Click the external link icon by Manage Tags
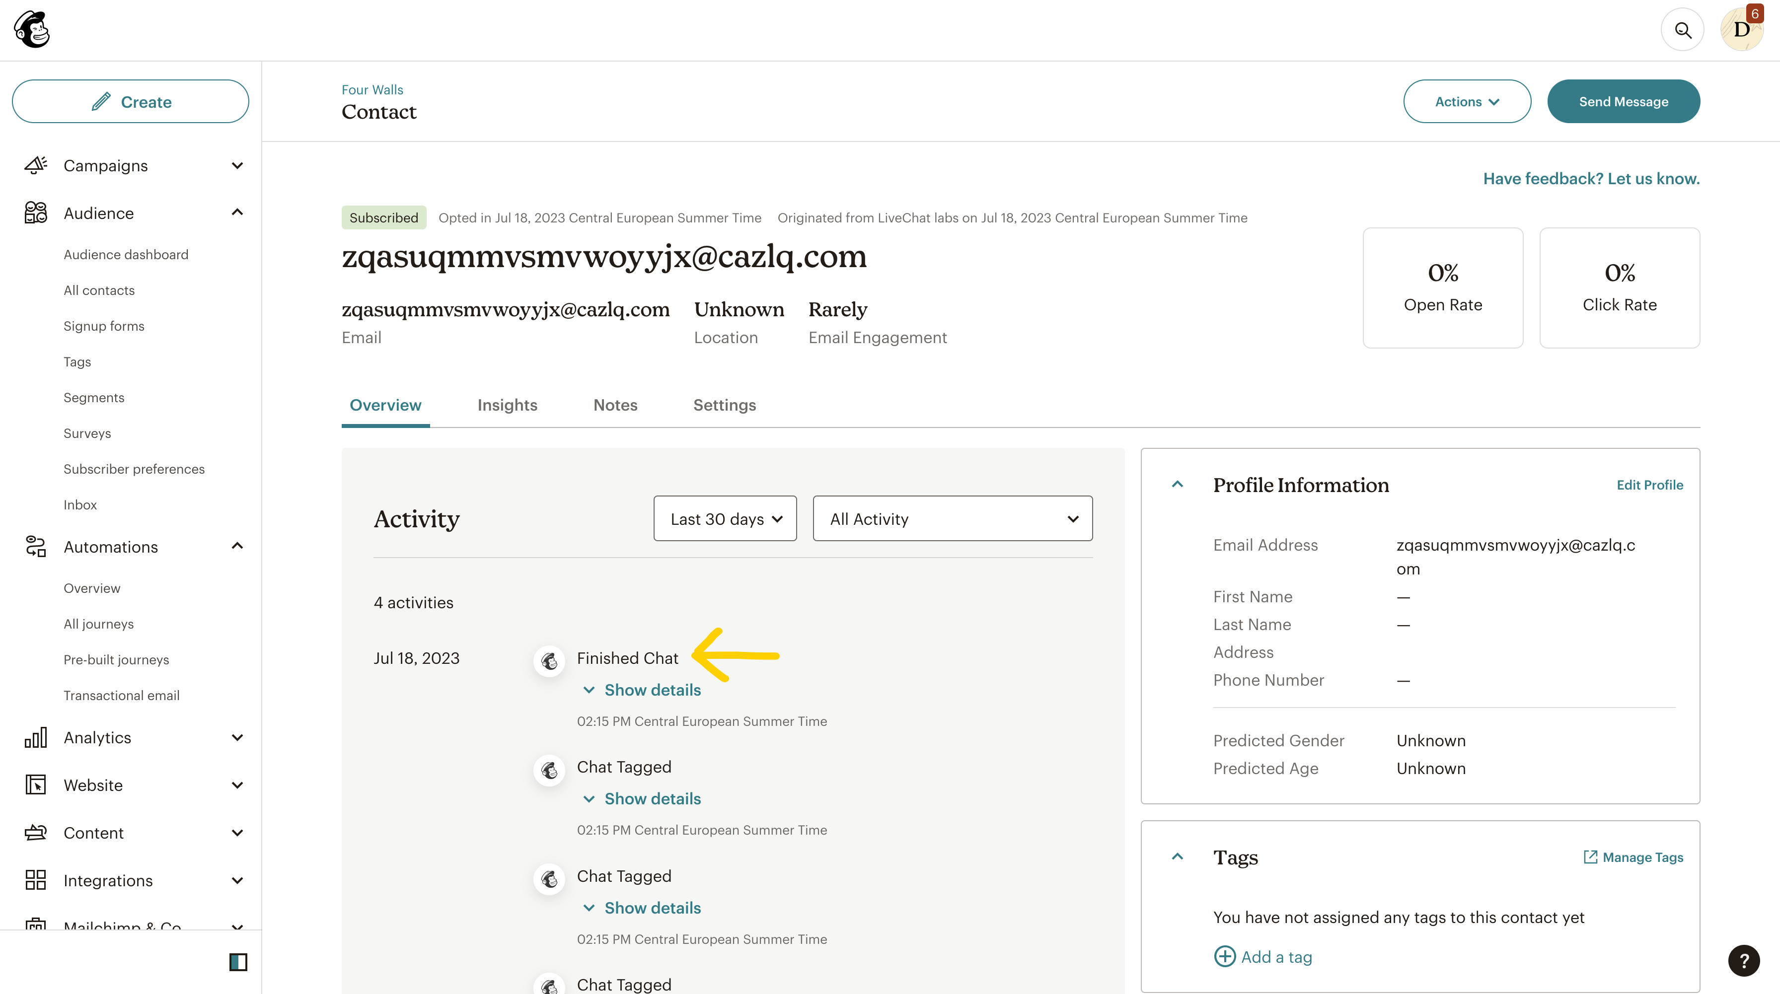The width and height of the screenshot is (1780, 994). click(x=1590, y=857)
